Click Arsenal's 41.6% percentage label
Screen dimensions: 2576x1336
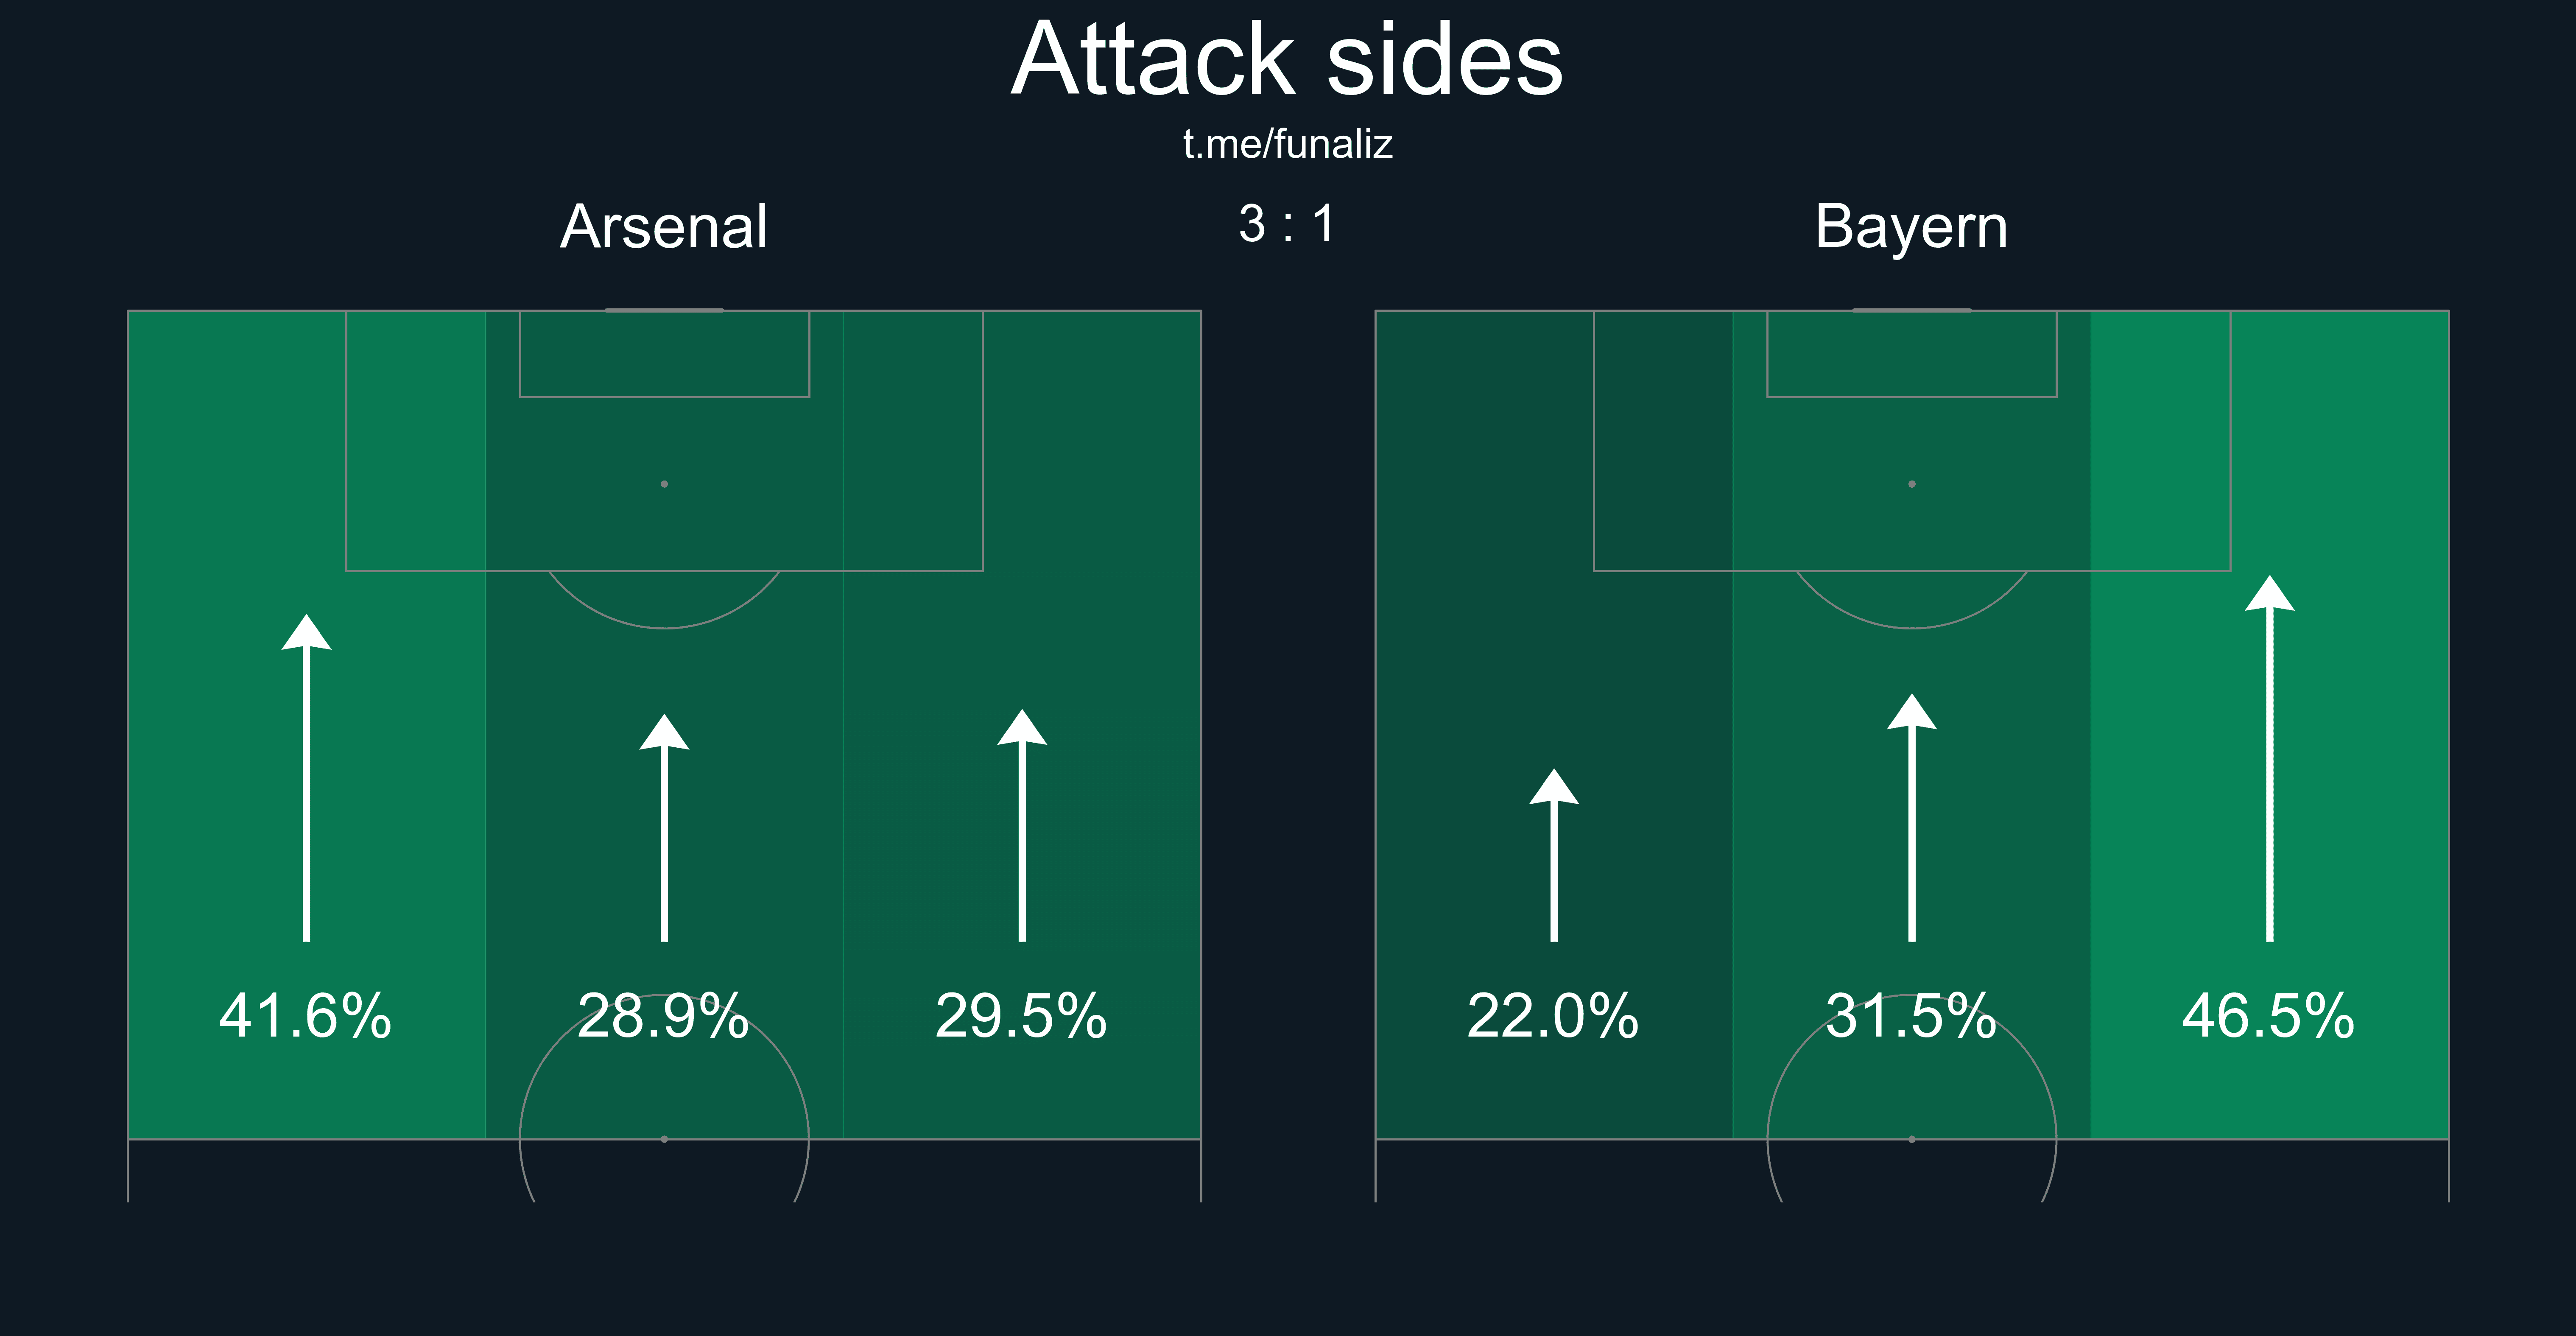pyautogui.click(x=306, y=1016)
